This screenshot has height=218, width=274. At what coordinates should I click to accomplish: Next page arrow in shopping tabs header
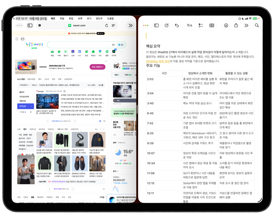point(104,129)
